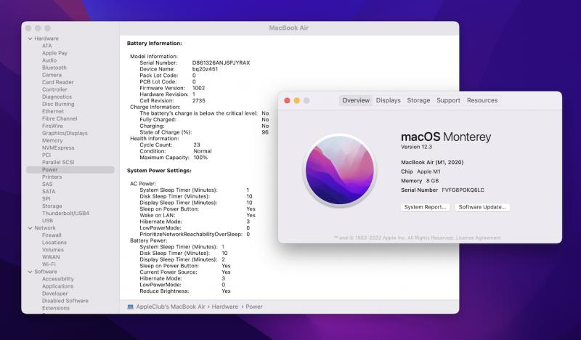Close the About This Mac window
This screenshot has width=581, height=340.
(287, 100)
